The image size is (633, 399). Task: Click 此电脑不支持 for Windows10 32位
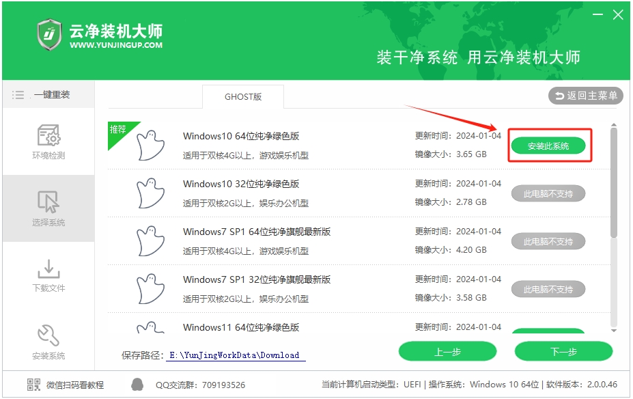pos(548,194)
